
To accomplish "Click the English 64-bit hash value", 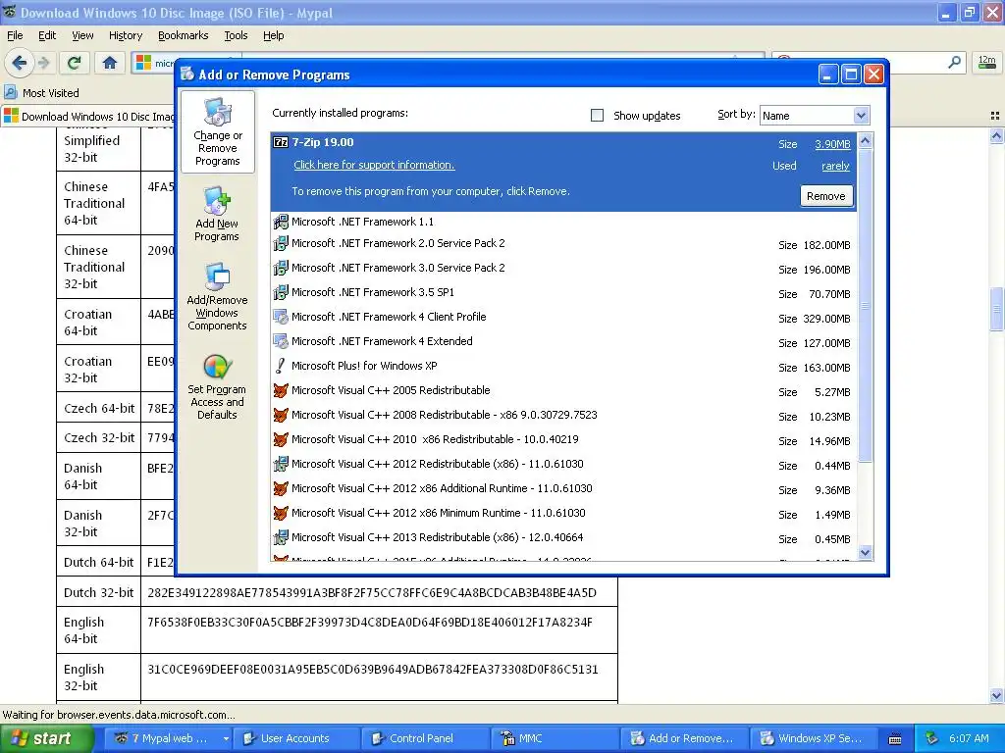I will [x=370, y=622].
